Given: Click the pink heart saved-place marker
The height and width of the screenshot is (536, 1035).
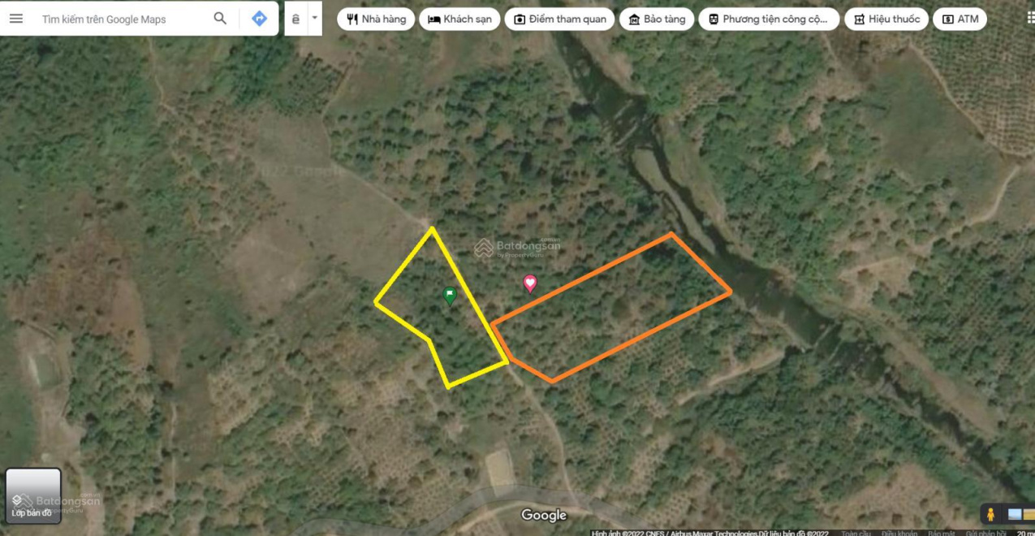Looking at the screenshot, I should (530, 283).
